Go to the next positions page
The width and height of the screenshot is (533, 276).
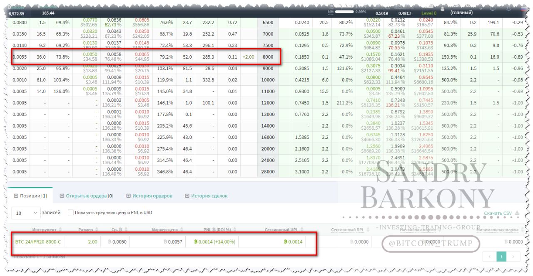click(x=513, y=257)
